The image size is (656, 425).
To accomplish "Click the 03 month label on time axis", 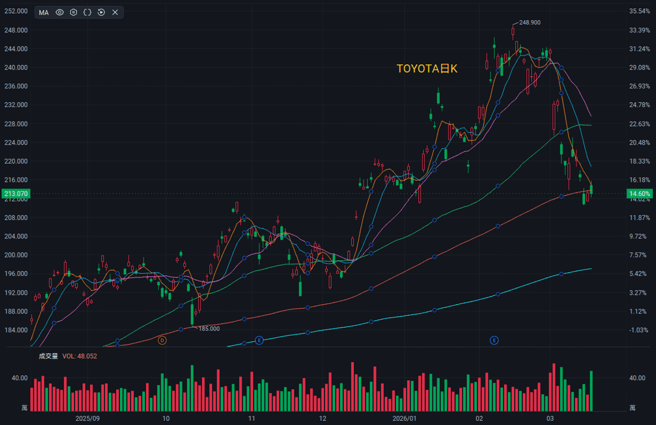I will tap(550, 419).
